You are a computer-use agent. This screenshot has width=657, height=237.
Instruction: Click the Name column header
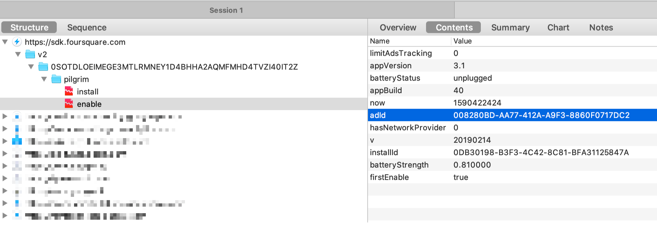(380, 41)
